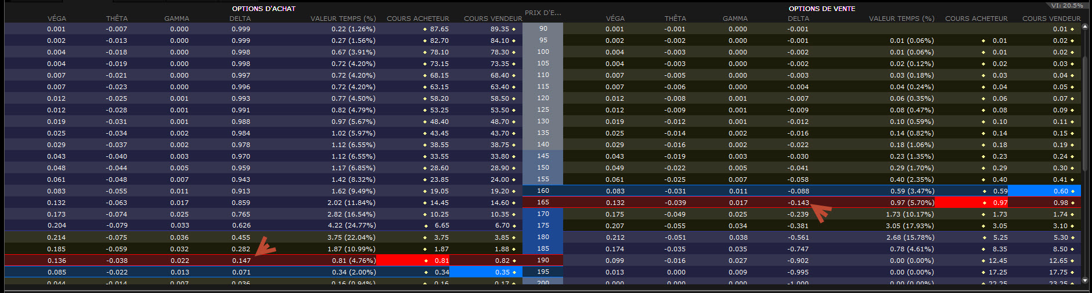Click put time value 2.68 (15.78%) cell
This screenshot has width=1092, height=293.
tap(910, 237)
